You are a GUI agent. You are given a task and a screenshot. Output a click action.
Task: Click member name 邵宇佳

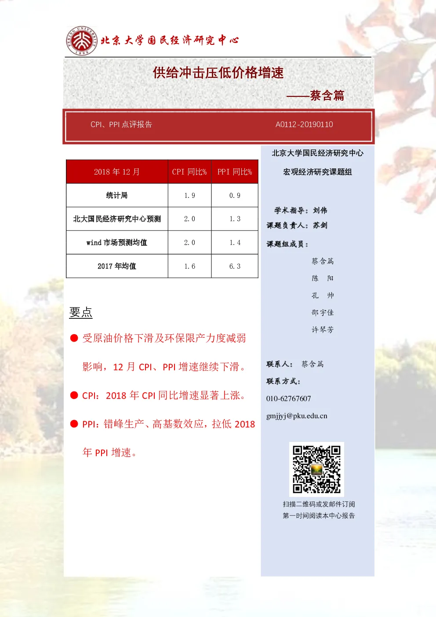(x=323, y=313)
